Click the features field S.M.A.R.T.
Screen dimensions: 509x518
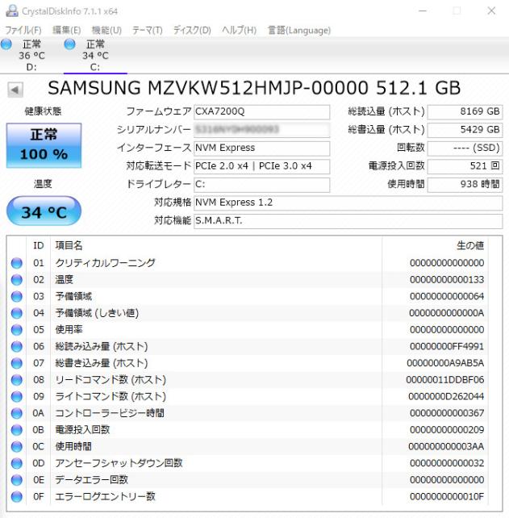pos(348,221)
